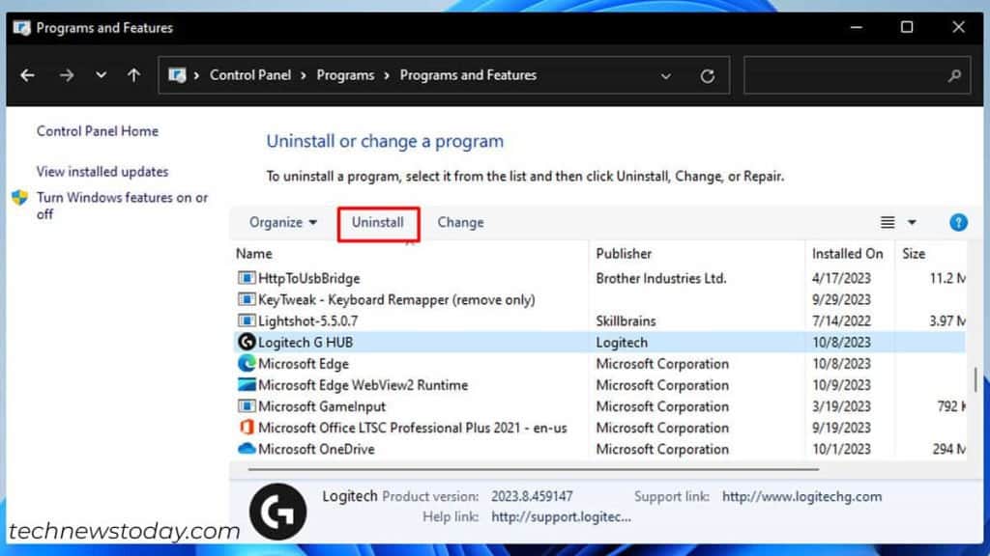990x556 pixels.
Task: Click the Microsoft Office icon
Action: [247, 428]
